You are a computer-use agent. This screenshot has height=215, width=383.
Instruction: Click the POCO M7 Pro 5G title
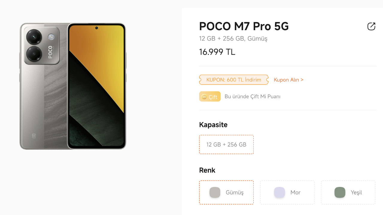(x=244, y=27)
